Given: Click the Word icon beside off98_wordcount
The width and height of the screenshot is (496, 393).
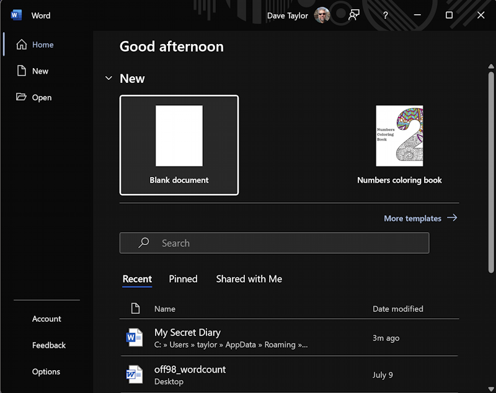Looking at the screenshot, I should [135, 374].
